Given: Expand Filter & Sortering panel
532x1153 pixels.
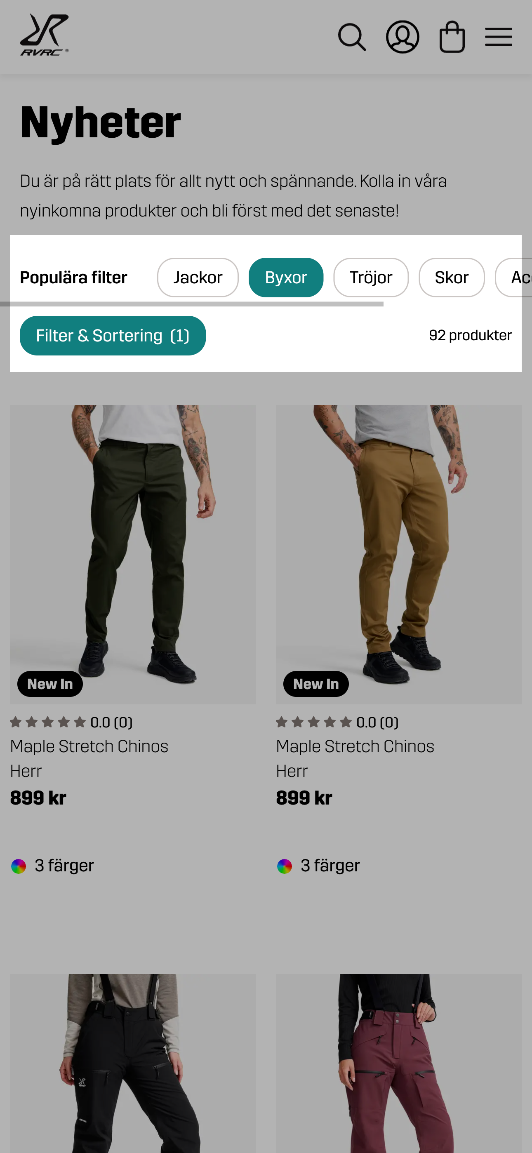Looking at the screenshot, I should 113,336.
